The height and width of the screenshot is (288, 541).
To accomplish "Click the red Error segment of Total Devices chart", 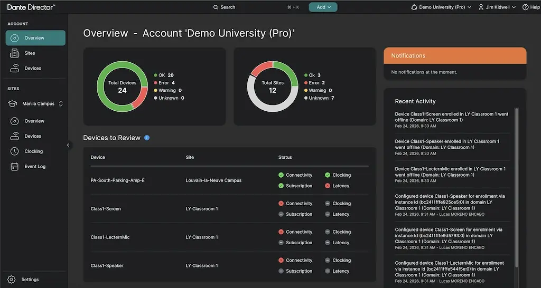I will tap(141, 99).
